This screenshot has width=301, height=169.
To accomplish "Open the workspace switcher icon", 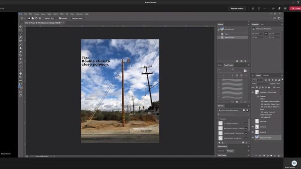I will tap(279, 18).
